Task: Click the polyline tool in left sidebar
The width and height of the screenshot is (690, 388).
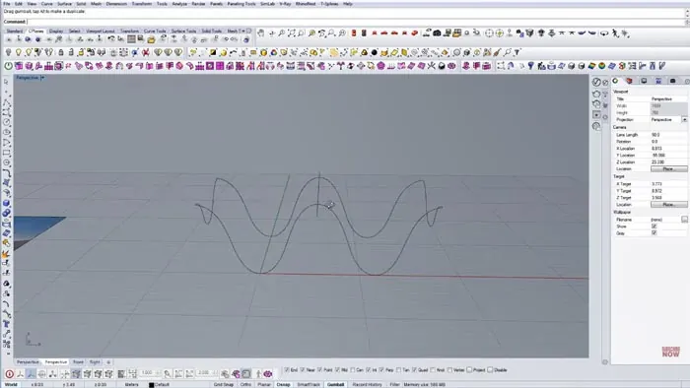Action: 6,102
